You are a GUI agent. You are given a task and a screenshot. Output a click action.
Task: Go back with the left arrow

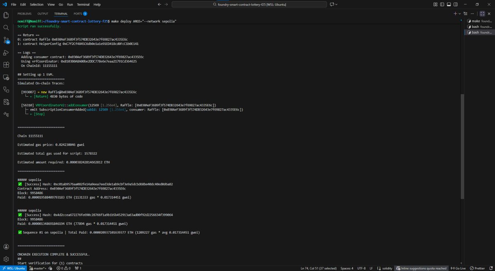pos(160,4)
